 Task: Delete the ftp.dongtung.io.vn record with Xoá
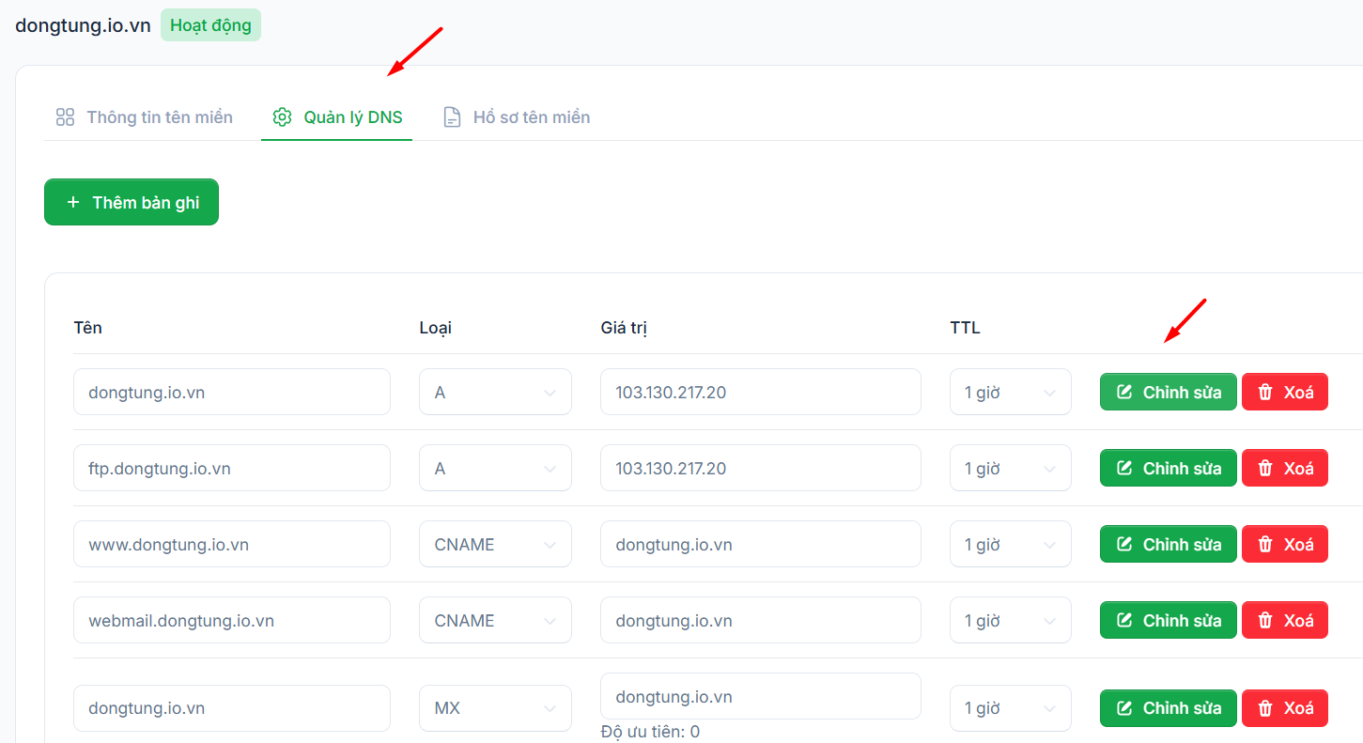pos(1285,468)
